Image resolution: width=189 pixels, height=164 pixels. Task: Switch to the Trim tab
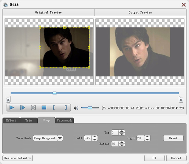coord(29,120)
